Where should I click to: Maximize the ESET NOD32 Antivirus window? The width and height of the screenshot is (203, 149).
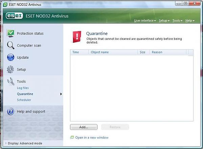pos(185,4)
